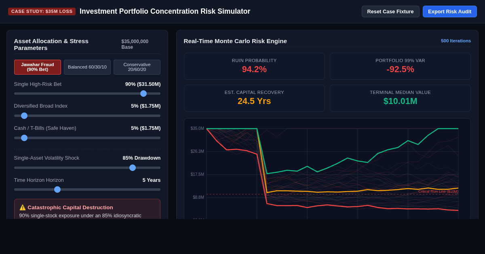Export the risk audit report

[449, 11]
